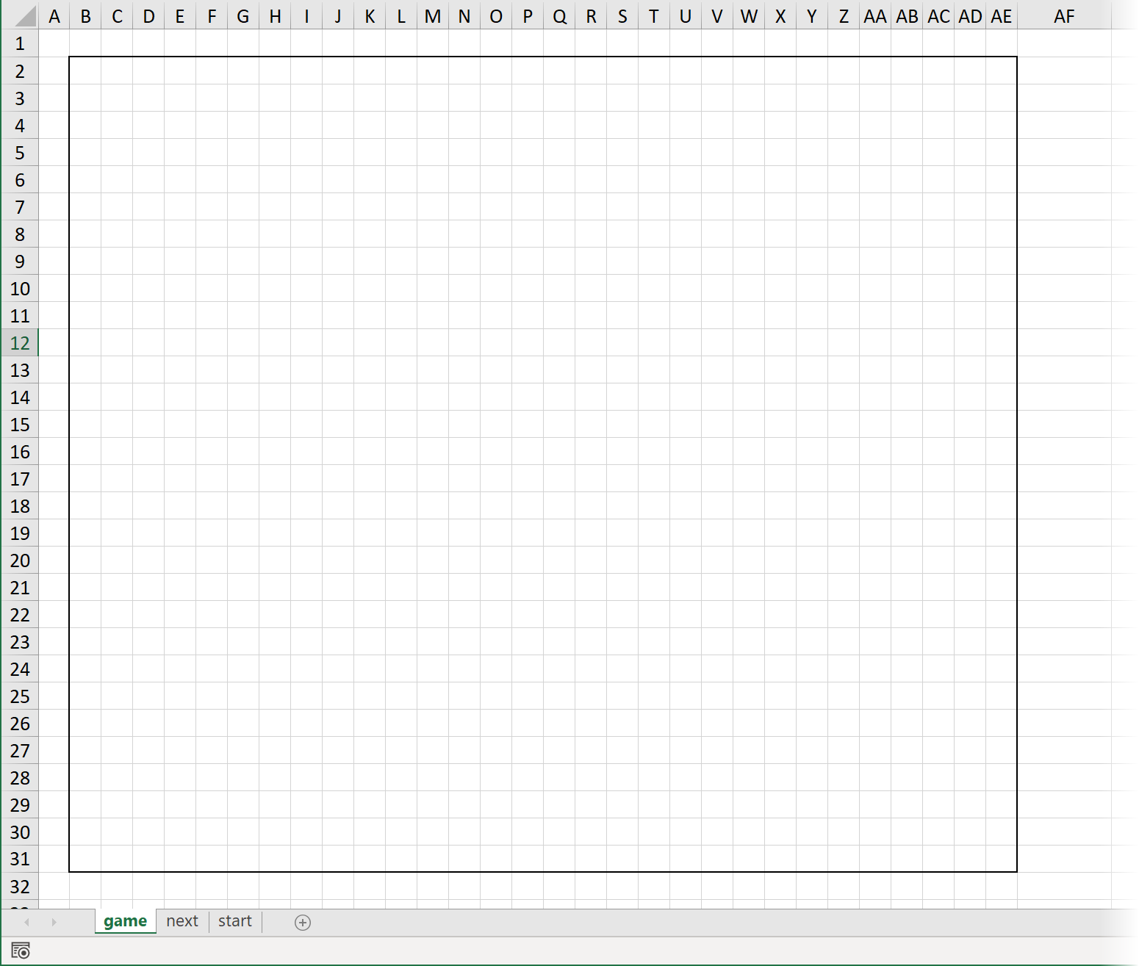
Task: Select column AF header
Action: [1065, 16]
